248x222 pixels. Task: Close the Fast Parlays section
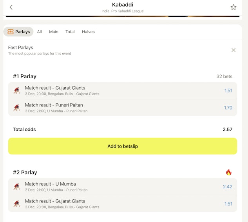[234, 50]
